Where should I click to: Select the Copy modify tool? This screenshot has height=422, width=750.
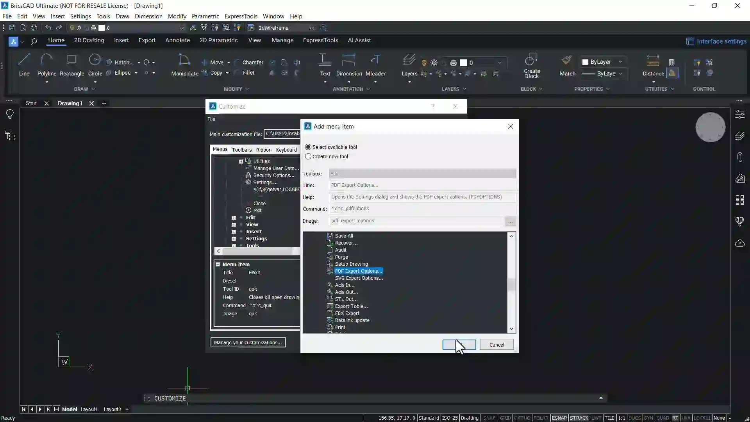pos(216,73)
